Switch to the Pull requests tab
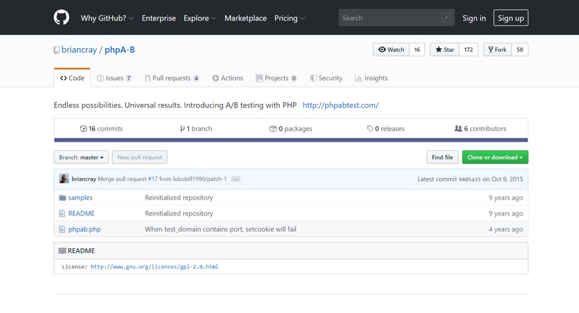Viewport: 579px width, 313px height. tap(172, 78)
